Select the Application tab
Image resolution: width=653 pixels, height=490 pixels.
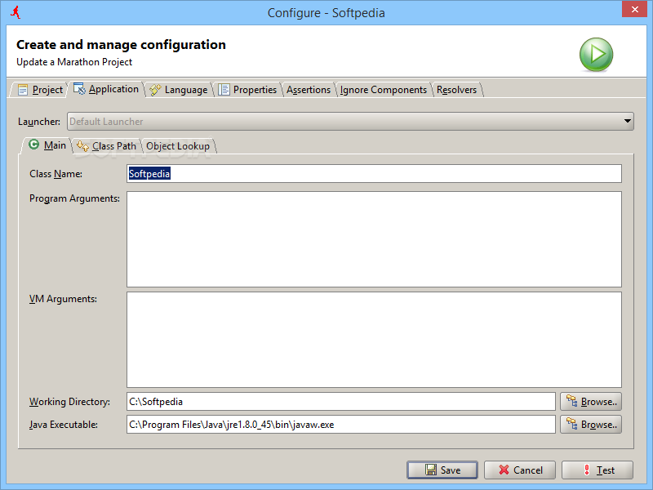click(x=106, y=89)
